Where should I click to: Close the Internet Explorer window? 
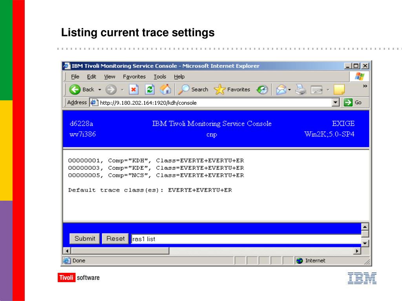click(365, 66)
